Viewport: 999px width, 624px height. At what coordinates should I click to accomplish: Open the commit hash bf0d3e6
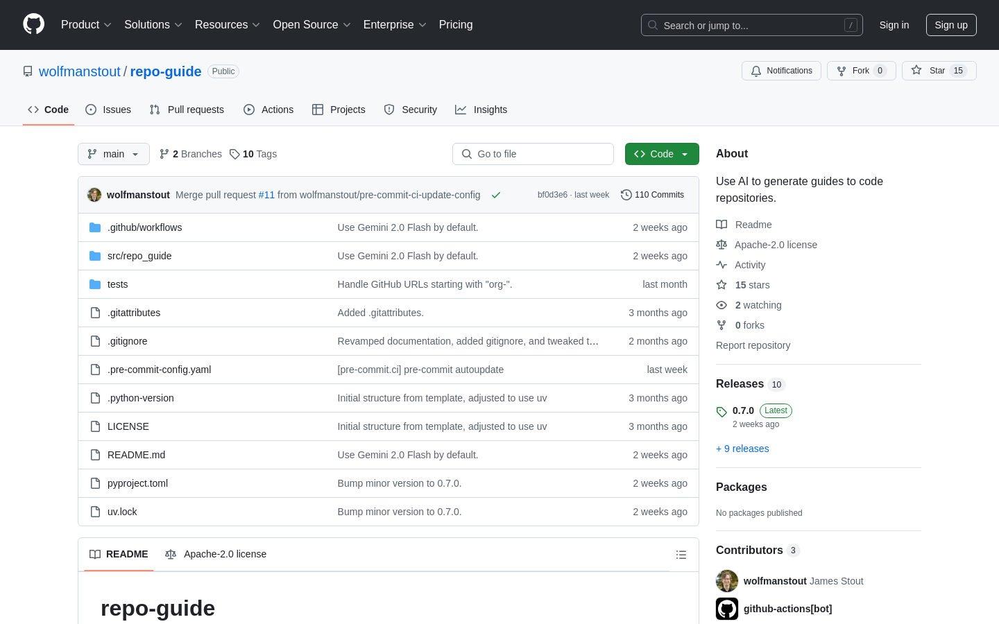point(552,195)
